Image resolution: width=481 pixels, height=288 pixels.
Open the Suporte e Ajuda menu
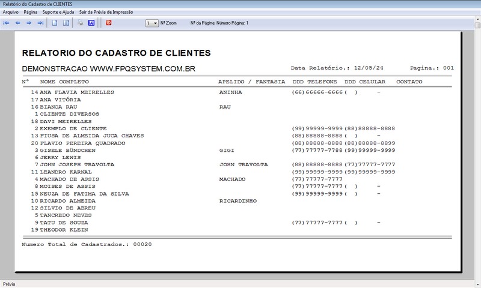[x=58, y=12]
